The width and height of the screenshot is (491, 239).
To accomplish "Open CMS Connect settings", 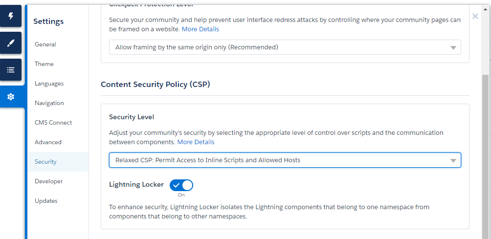I will click(x=53, y=123).
